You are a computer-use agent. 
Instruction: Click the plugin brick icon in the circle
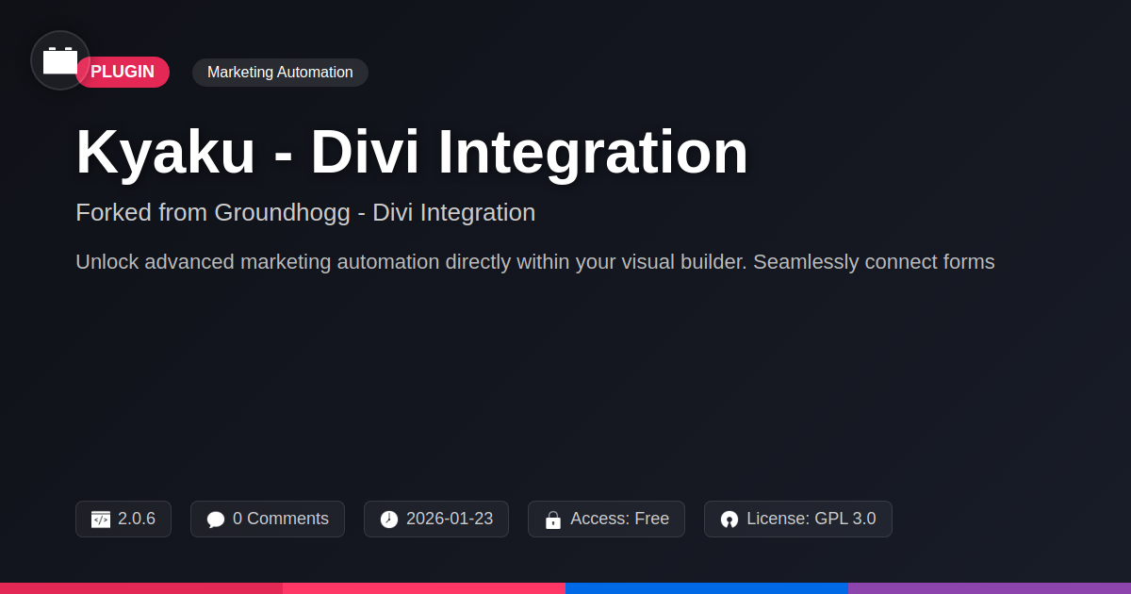[x=60, y=60]
